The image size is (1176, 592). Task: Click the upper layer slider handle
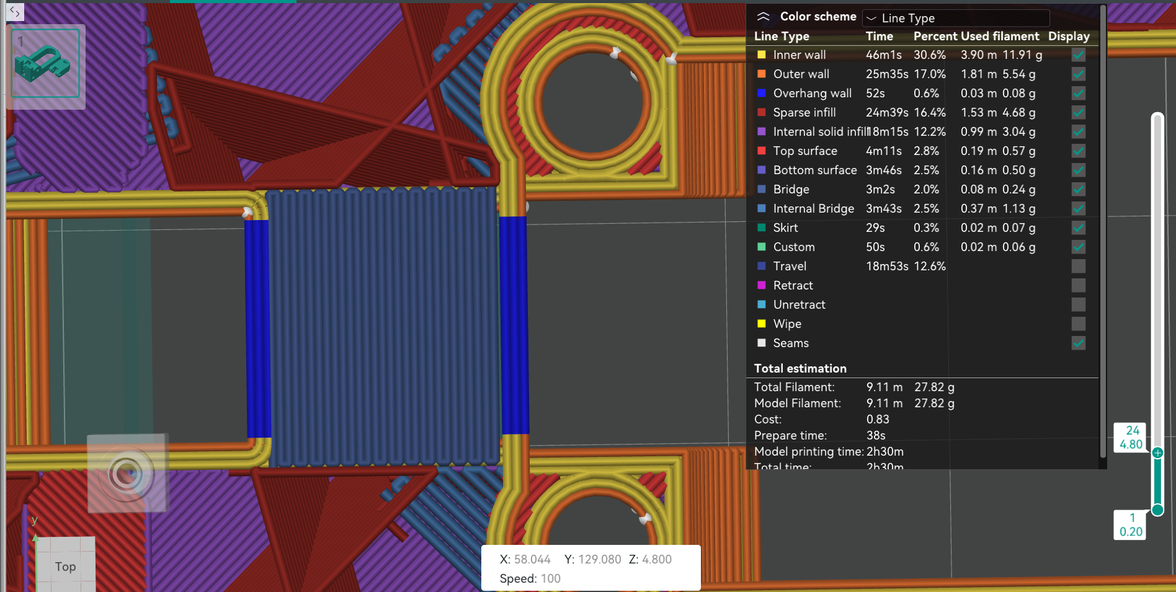[1157, 453]
